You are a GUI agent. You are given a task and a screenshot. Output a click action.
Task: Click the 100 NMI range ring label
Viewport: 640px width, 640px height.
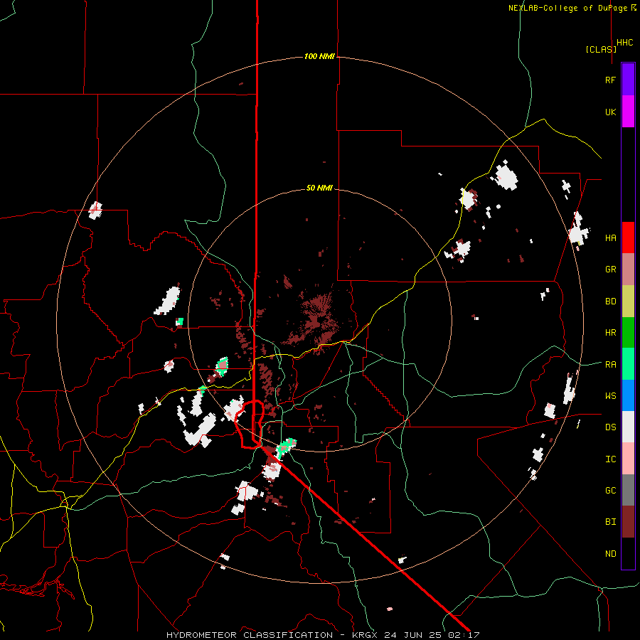tap(319, 56)
